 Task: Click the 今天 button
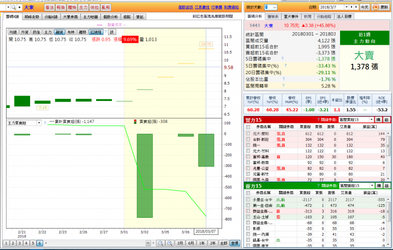[365, 7]
